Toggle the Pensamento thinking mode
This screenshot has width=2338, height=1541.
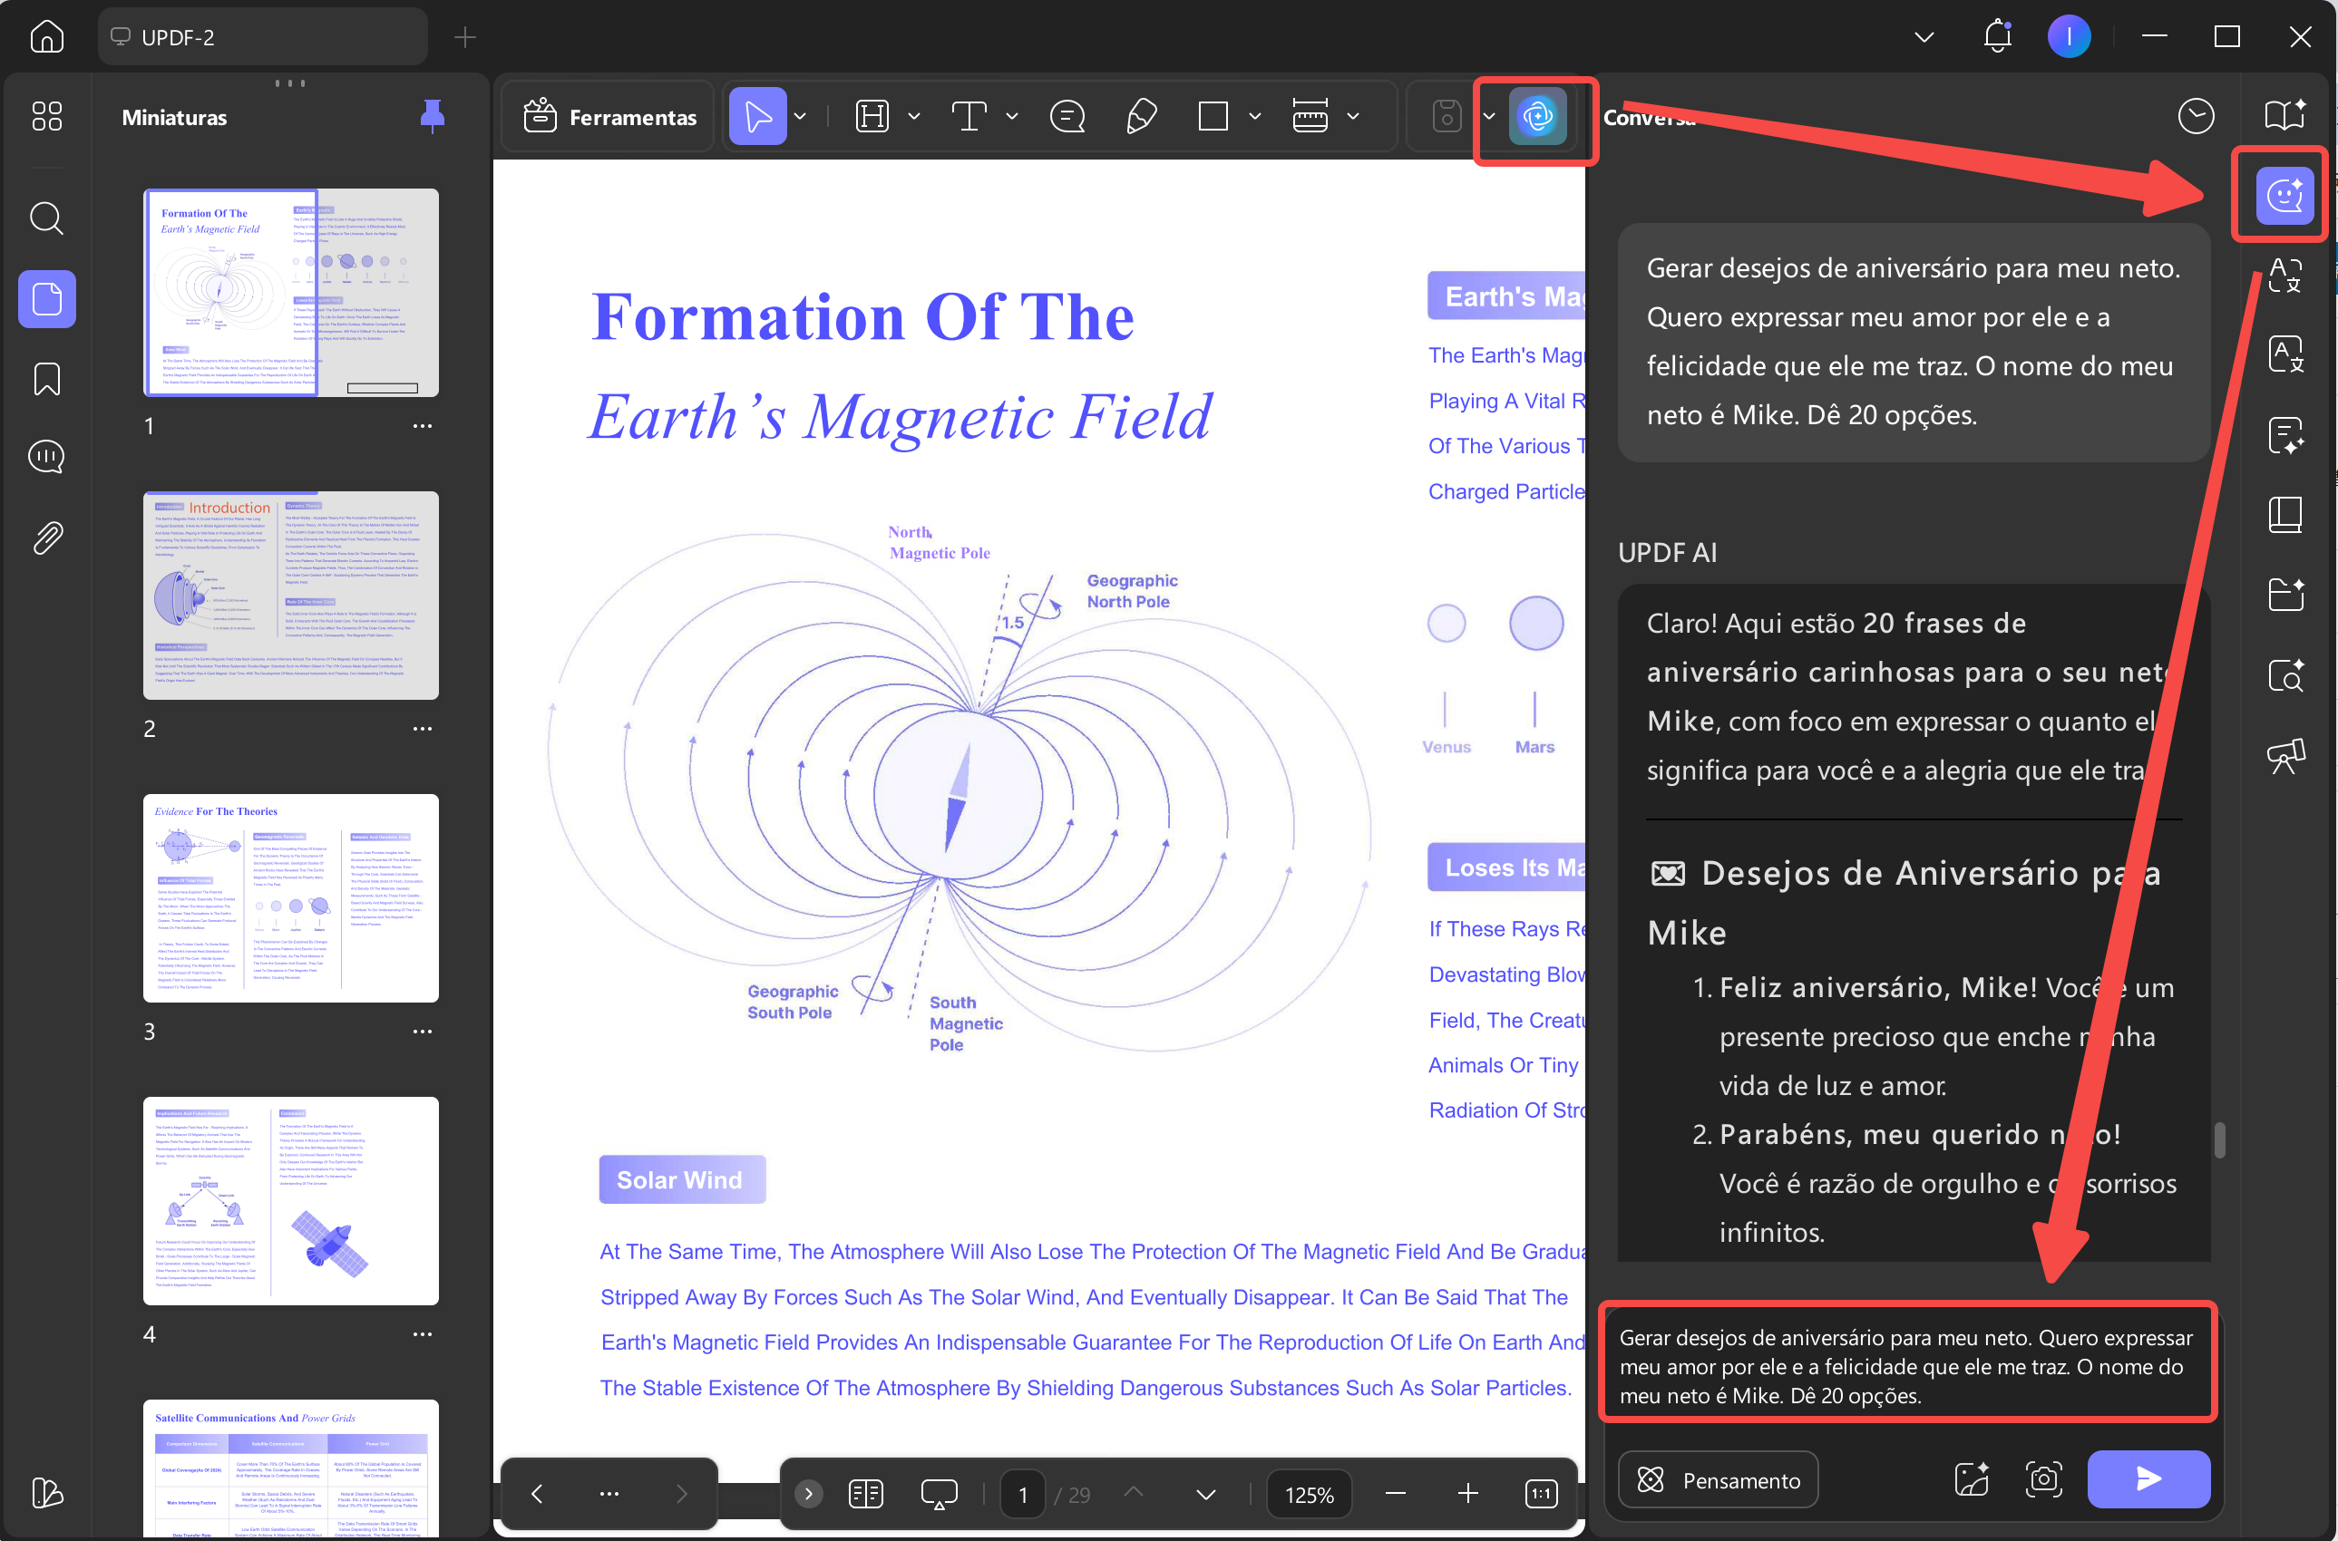click(x=1718, y=1479)
